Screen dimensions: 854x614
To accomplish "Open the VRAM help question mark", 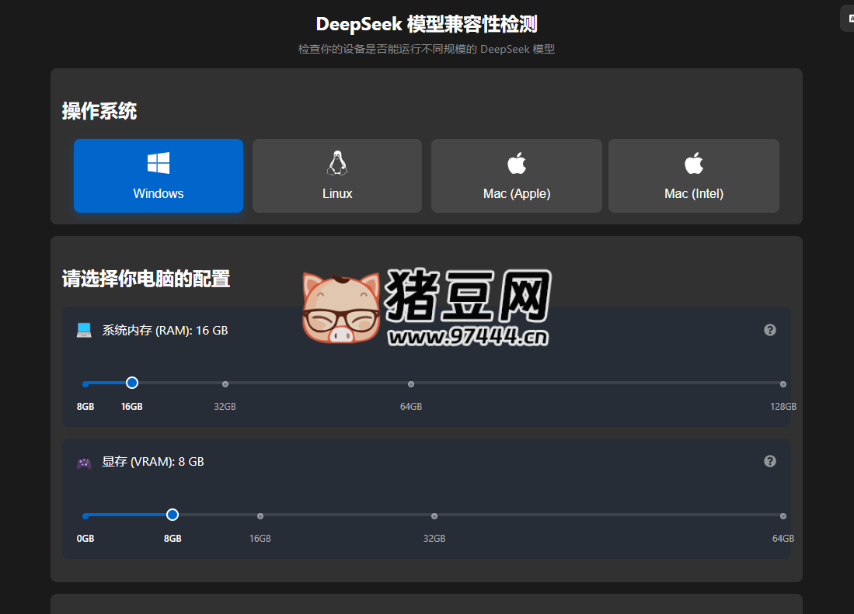I will 769,460.
